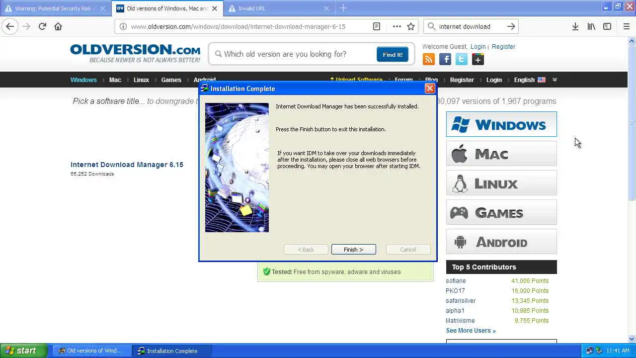Show sidebars icon in toolbar
The width and height of the screenshot is (636, 358).
pyautogui.click(x=607, y=26)
